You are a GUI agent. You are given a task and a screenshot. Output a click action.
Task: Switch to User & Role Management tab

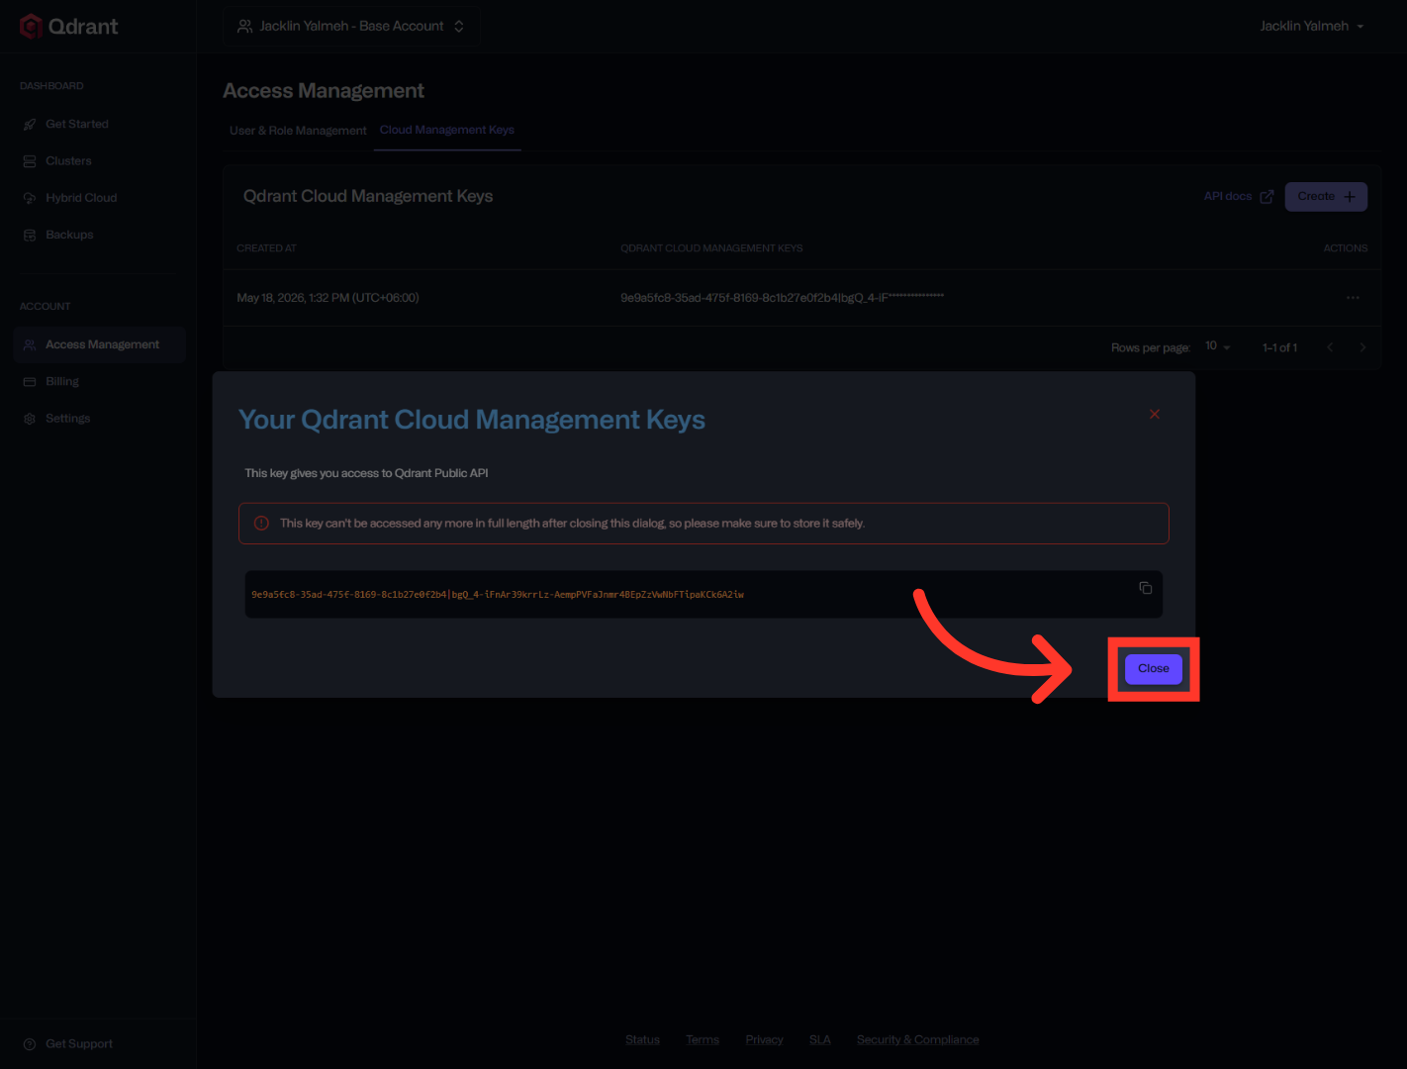(x=298, y=131)
